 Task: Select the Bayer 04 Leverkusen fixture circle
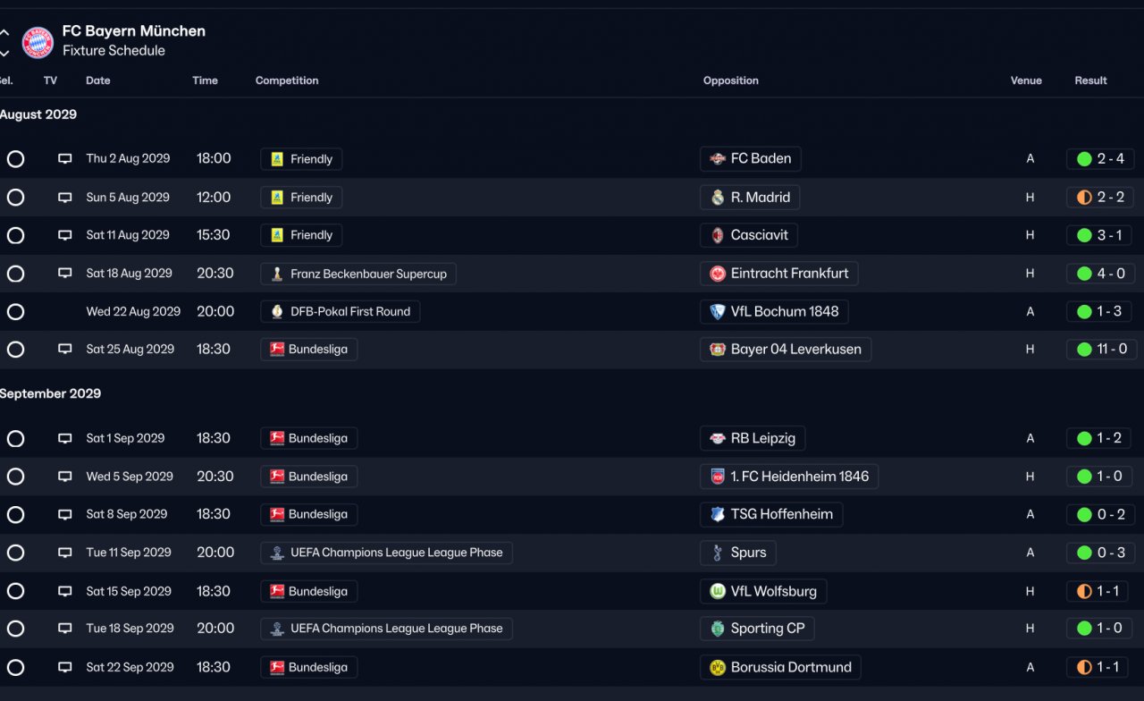(x=15, y=350)
